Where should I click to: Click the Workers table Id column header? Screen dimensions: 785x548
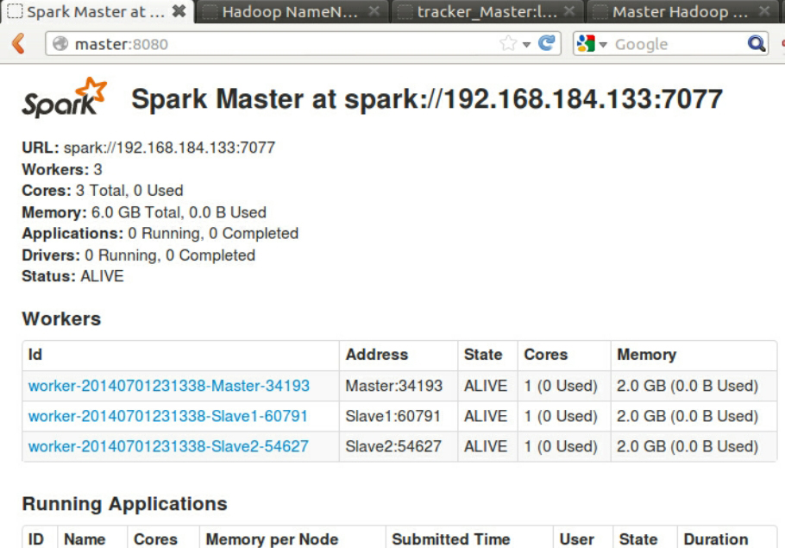35,355
